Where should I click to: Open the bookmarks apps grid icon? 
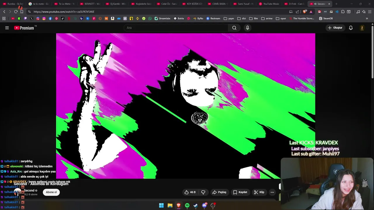(x=4, y=18)
